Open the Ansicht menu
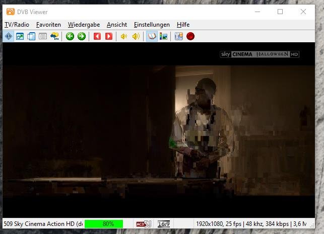 click(117, 25)
